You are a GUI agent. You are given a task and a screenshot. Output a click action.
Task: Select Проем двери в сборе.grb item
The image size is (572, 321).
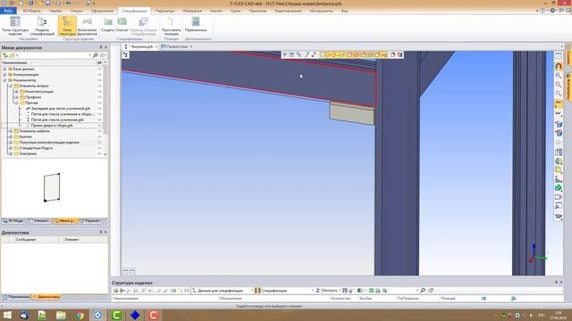pyautogui.click(x=52, y=125)
